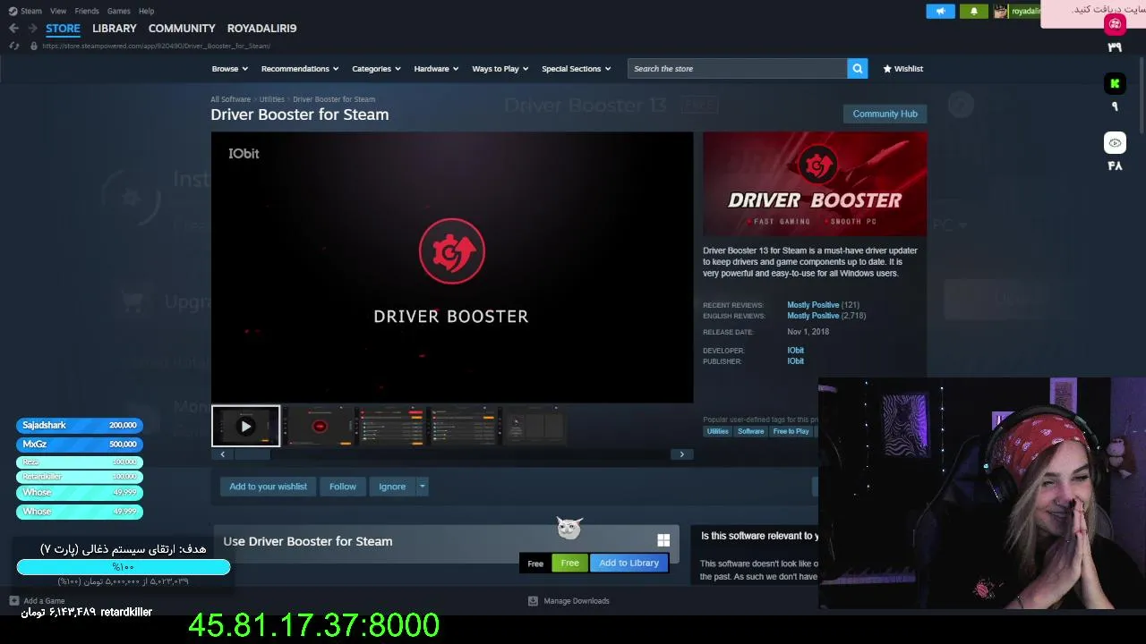
Task: Play the trailer thumbnail video
Action: click(245, 427)
